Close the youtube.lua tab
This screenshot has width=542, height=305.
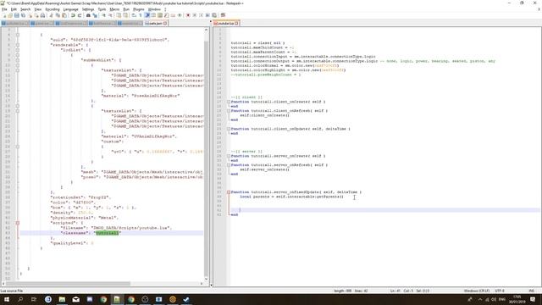236,23
